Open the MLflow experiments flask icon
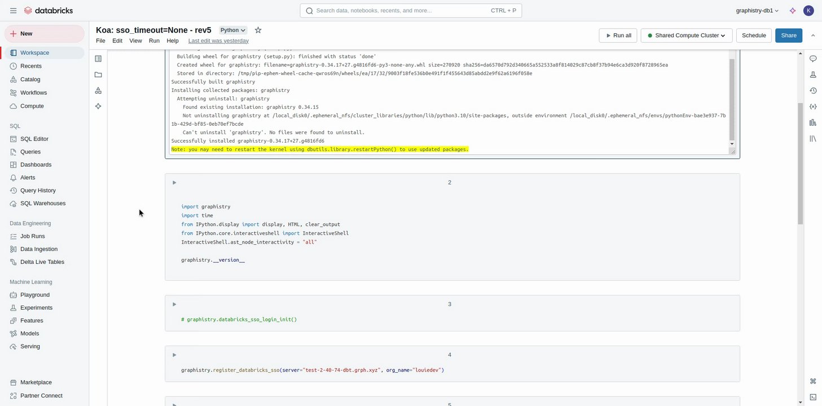 tap(813, 74)
